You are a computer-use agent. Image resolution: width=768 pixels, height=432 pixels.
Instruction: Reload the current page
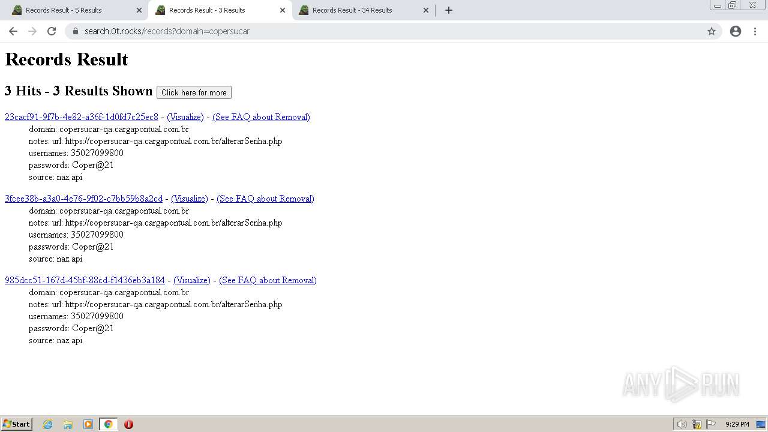52,31
